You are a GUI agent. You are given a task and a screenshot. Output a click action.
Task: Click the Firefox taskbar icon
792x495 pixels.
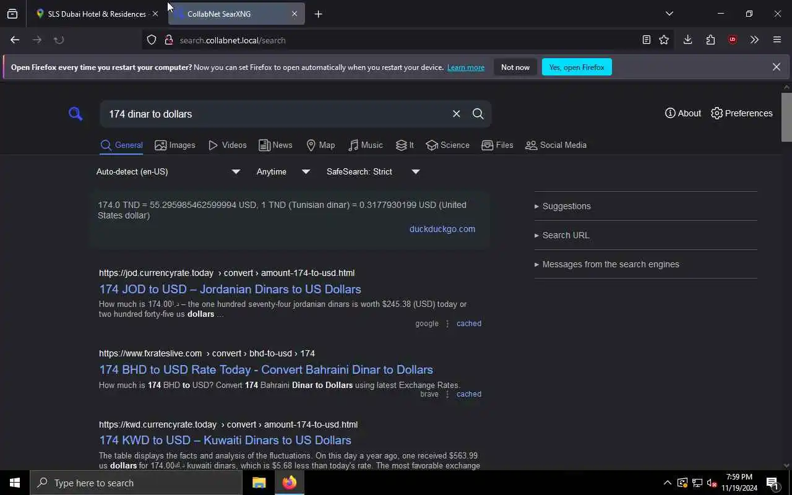(x=290, y=483)
